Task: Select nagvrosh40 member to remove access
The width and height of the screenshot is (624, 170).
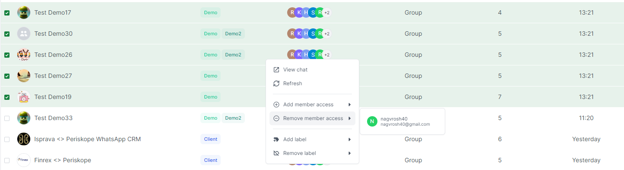Action: [x=402, y=121]
